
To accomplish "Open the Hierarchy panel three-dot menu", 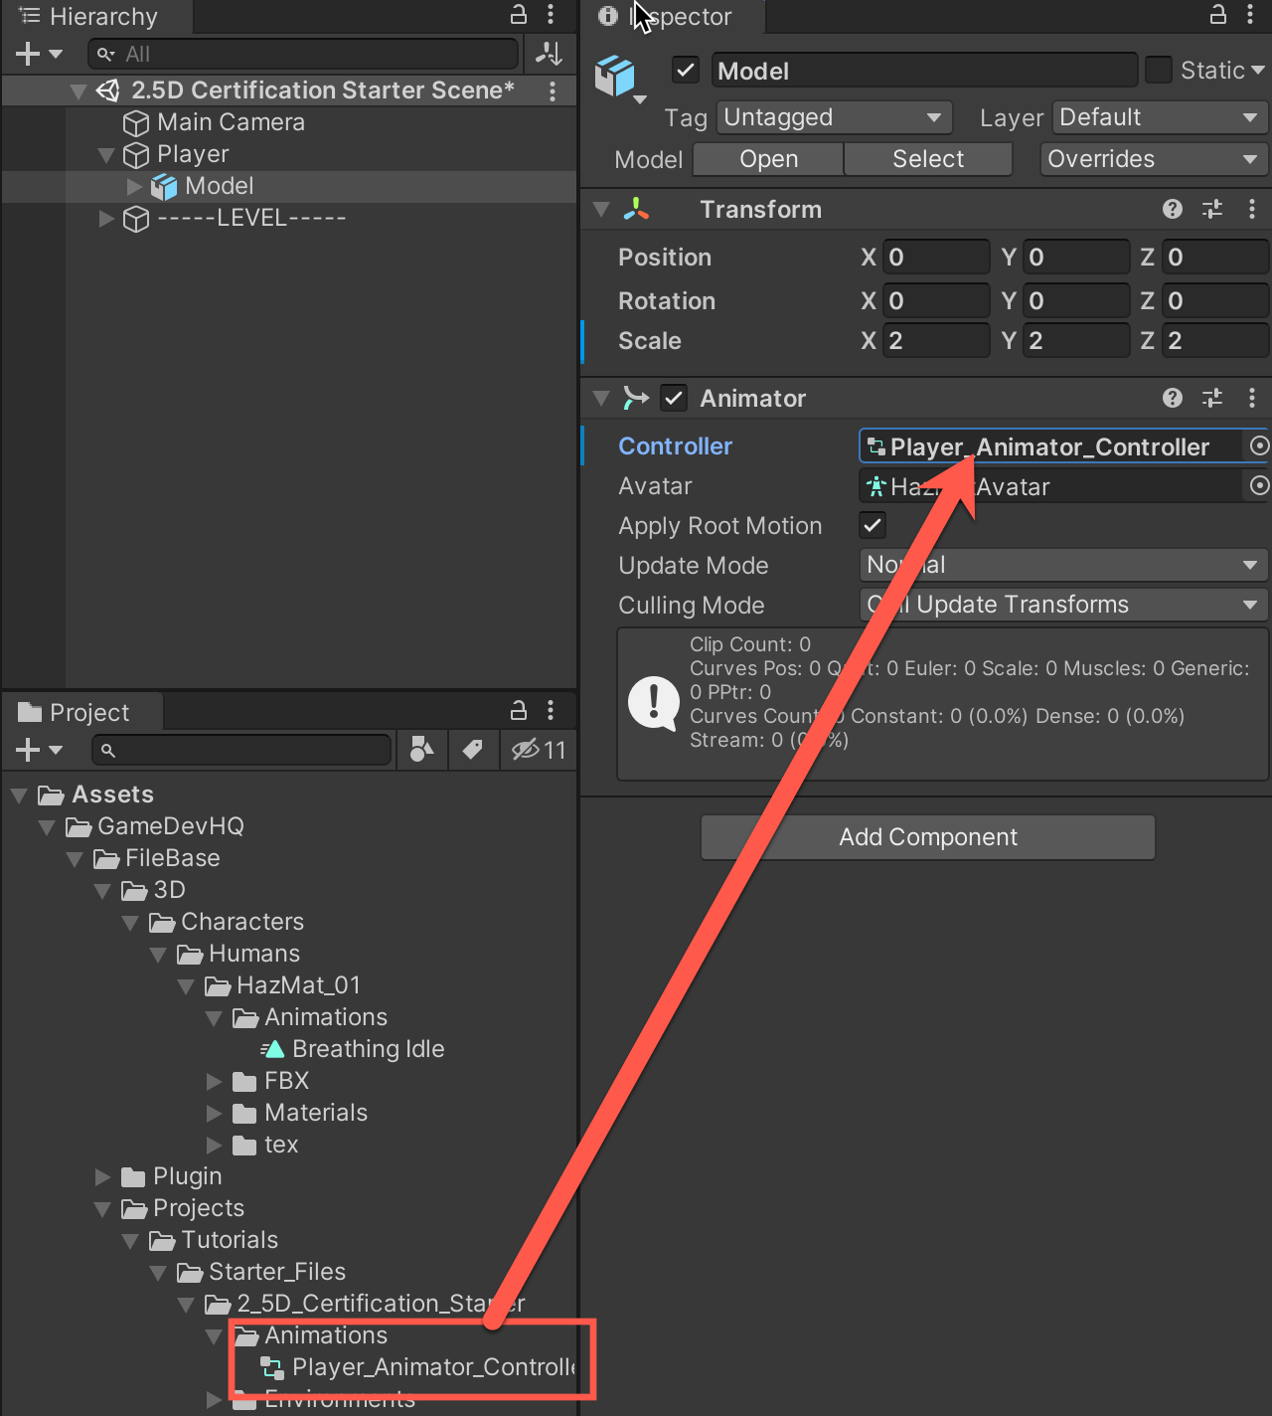I will (551, 14).
